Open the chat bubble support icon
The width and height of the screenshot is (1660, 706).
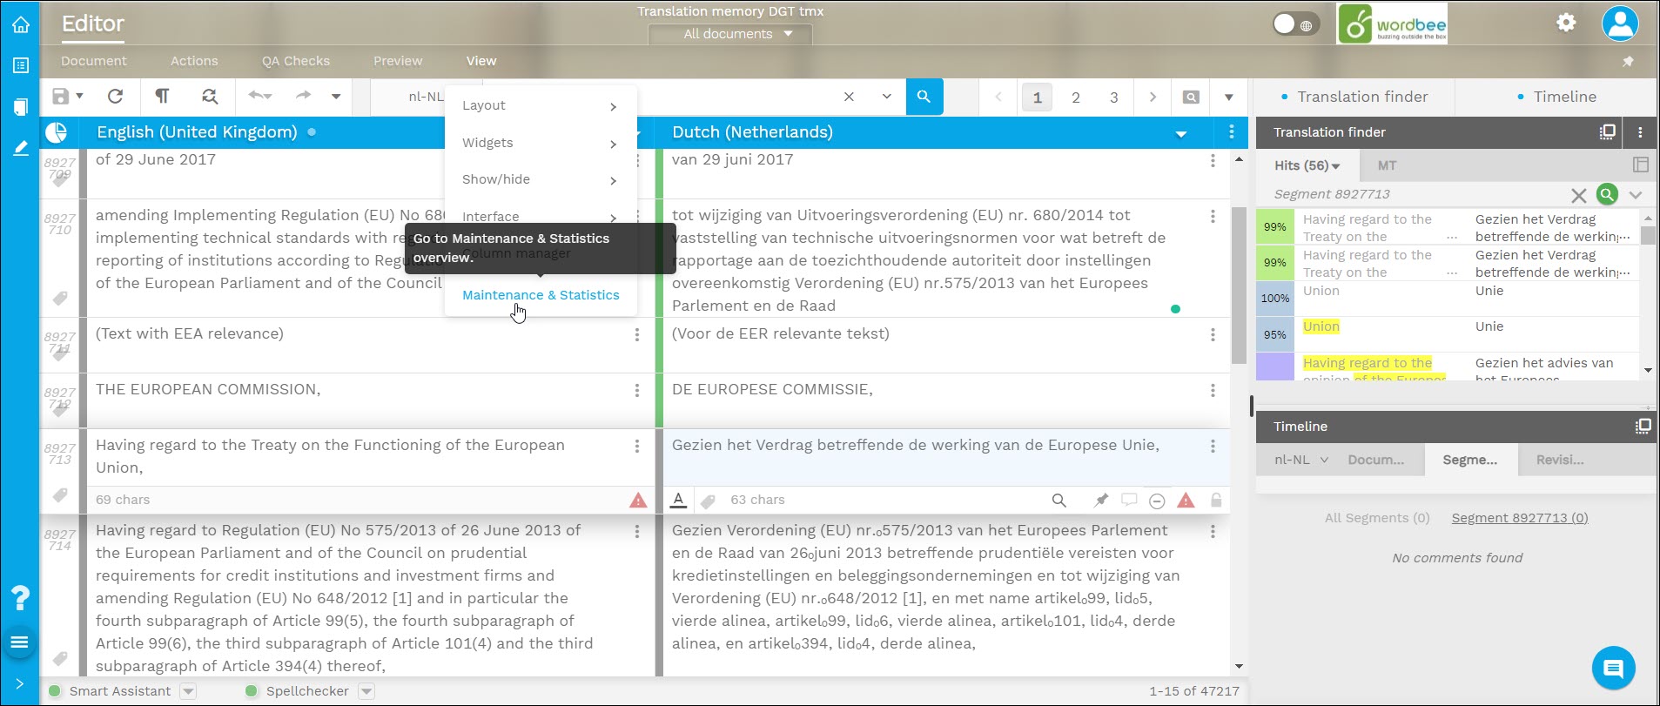click(1613, 669)
